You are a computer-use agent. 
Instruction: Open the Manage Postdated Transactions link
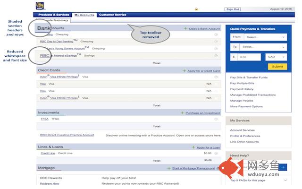253,94
